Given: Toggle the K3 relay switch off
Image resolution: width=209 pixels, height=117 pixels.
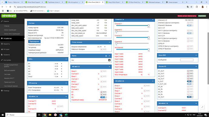Looking at the screenshot, I should [104, 97].
